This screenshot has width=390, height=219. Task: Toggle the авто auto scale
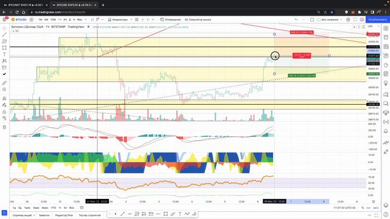click(x=376, y=207)
